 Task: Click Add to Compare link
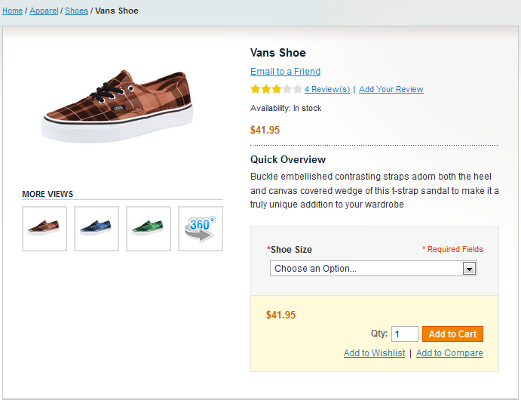point(449,353)
